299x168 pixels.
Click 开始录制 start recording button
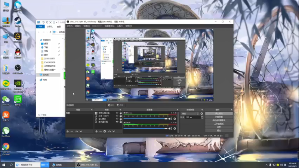[x=219, y=117]
